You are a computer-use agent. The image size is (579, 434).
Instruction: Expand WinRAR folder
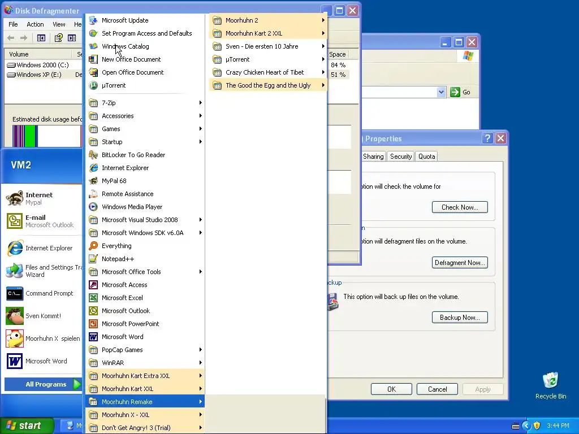point(145,363)
